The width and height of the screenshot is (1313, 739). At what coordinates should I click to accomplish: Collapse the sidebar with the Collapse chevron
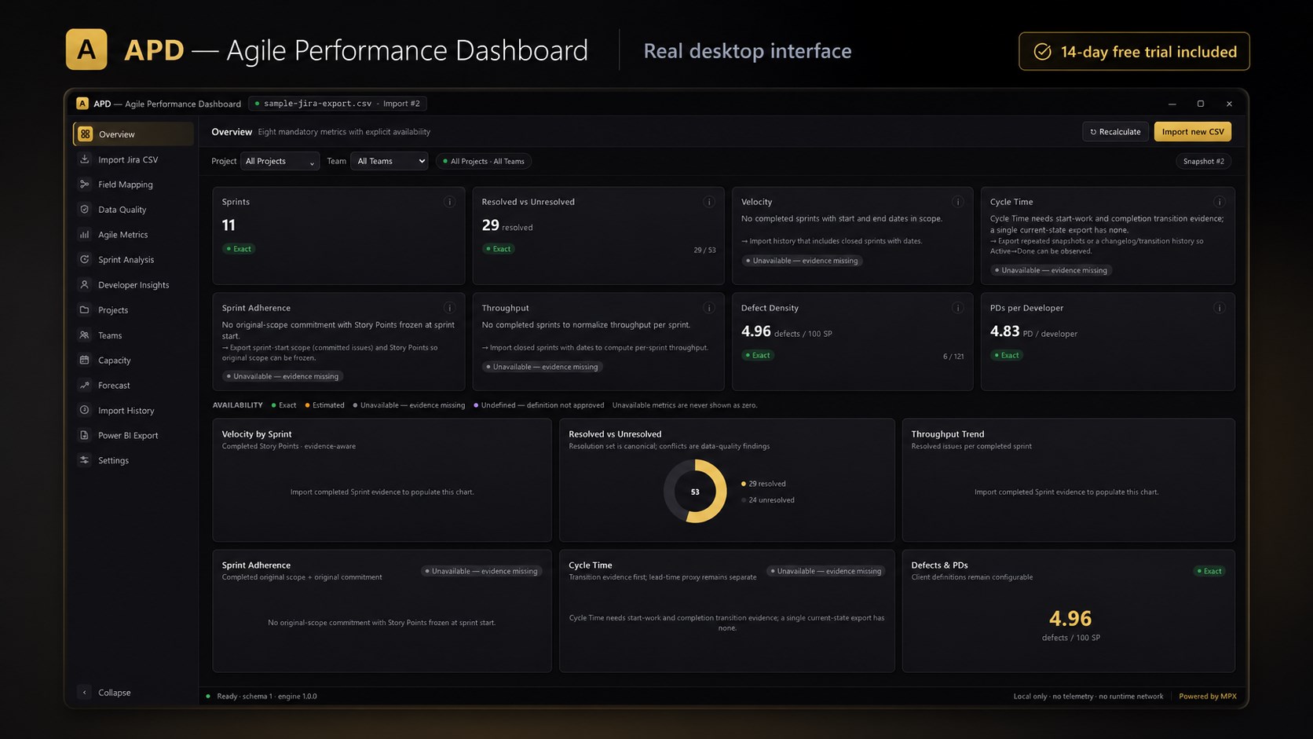[85, 693]
